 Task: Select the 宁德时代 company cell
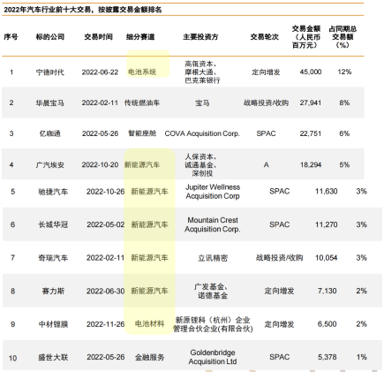click(50, 72)
